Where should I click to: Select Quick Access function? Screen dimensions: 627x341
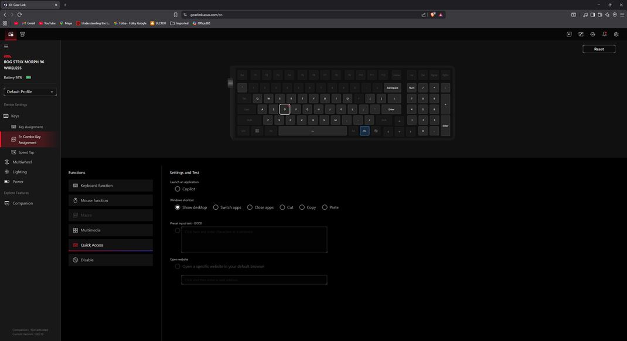[110, 245]
